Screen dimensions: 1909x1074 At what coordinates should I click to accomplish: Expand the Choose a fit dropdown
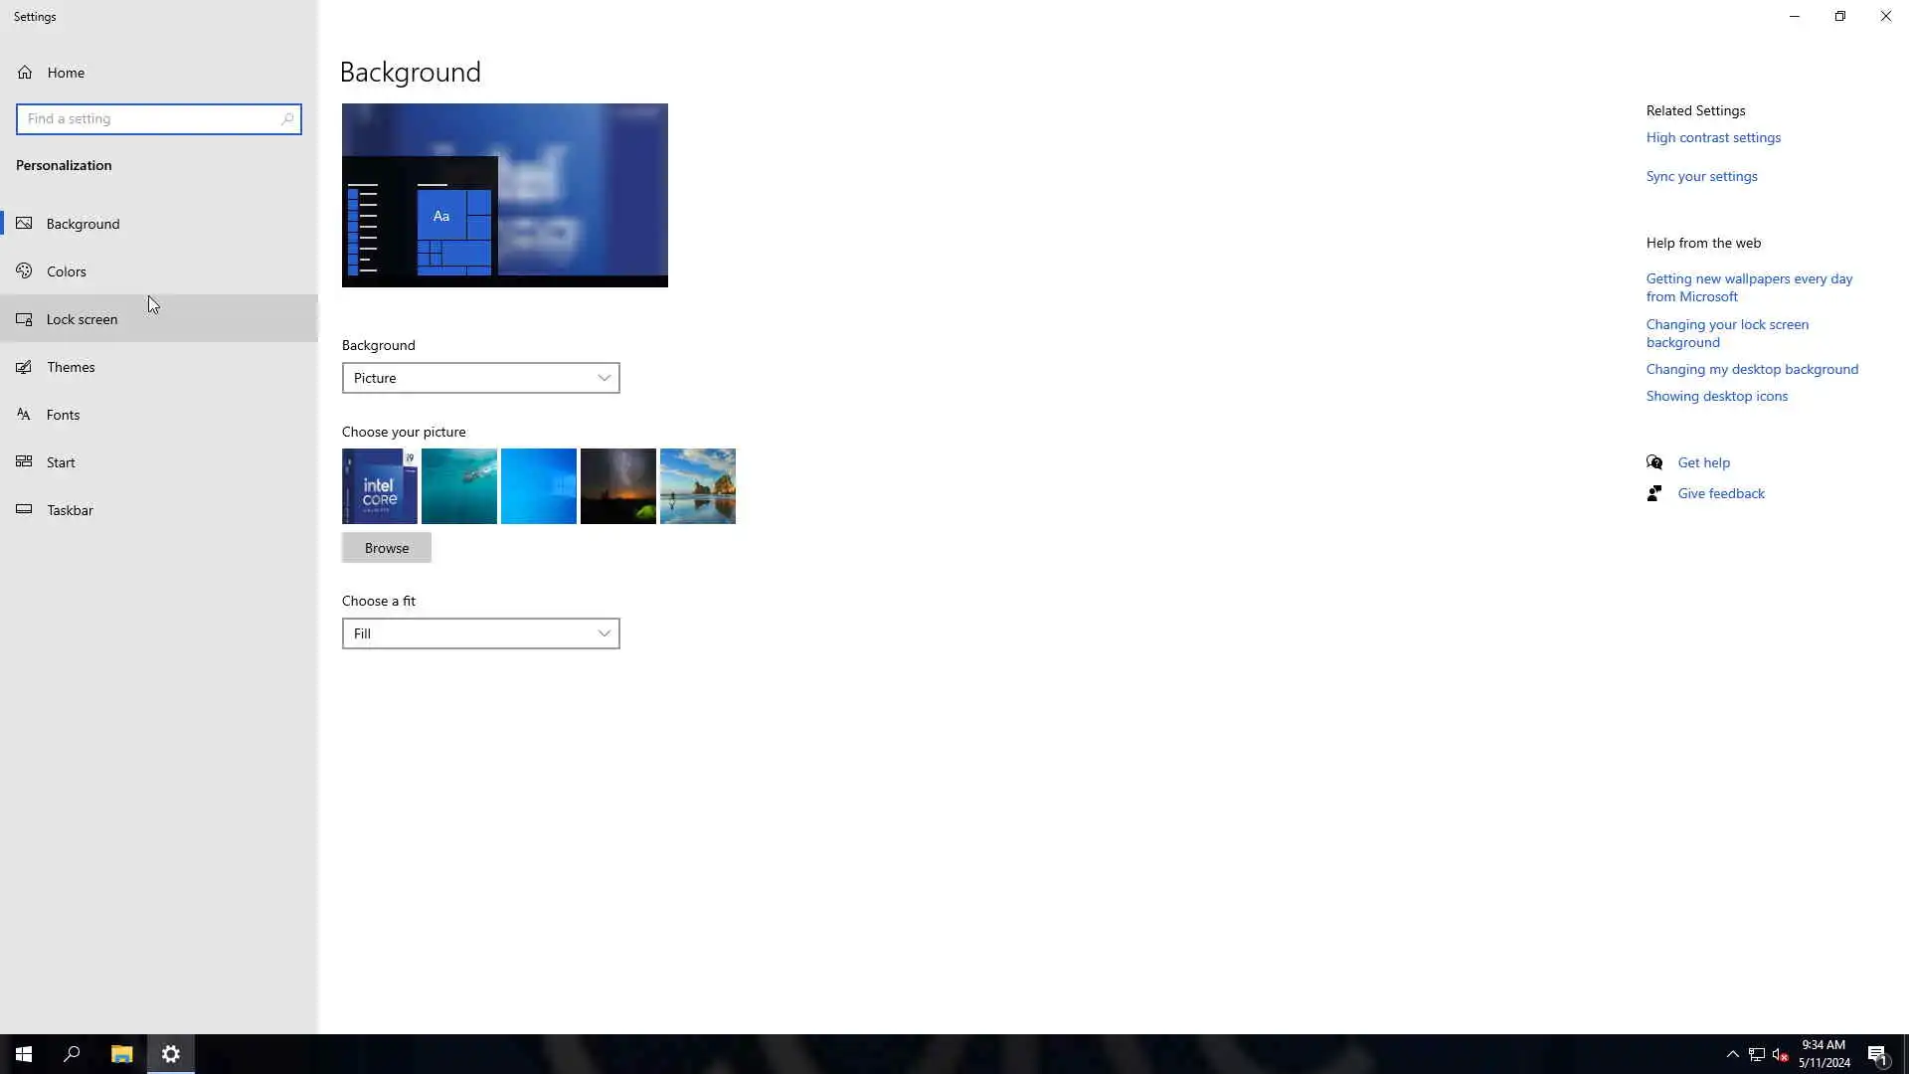(480, 633)
